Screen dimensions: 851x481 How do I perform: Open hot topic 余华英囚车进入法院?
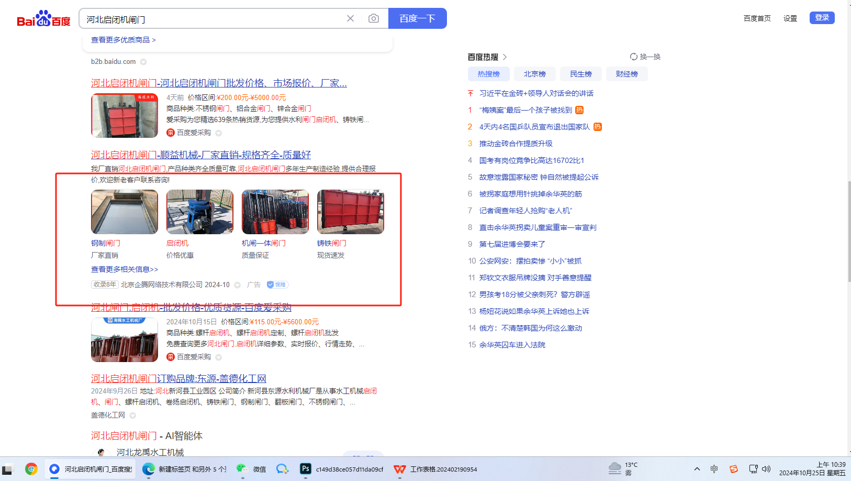coord(512,345)
